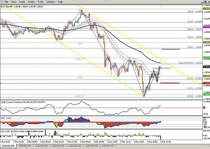Viewport: 210px width, 149px height.
Task: Click the (76.4) - 1.36474 Fibonacci label
Action: click(x=195, y=11)
